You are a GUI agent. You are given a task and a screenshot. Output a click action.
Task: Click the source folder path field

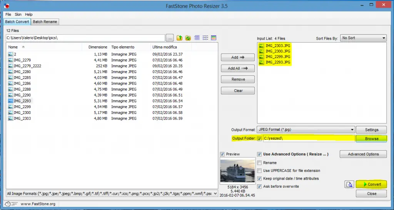(x=85, y=38)
